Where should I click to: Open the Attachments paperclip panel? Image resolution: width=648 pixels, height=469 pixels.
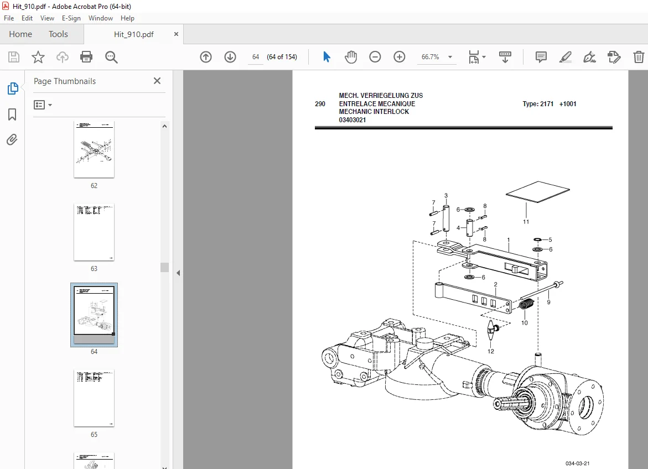(12, 140)
